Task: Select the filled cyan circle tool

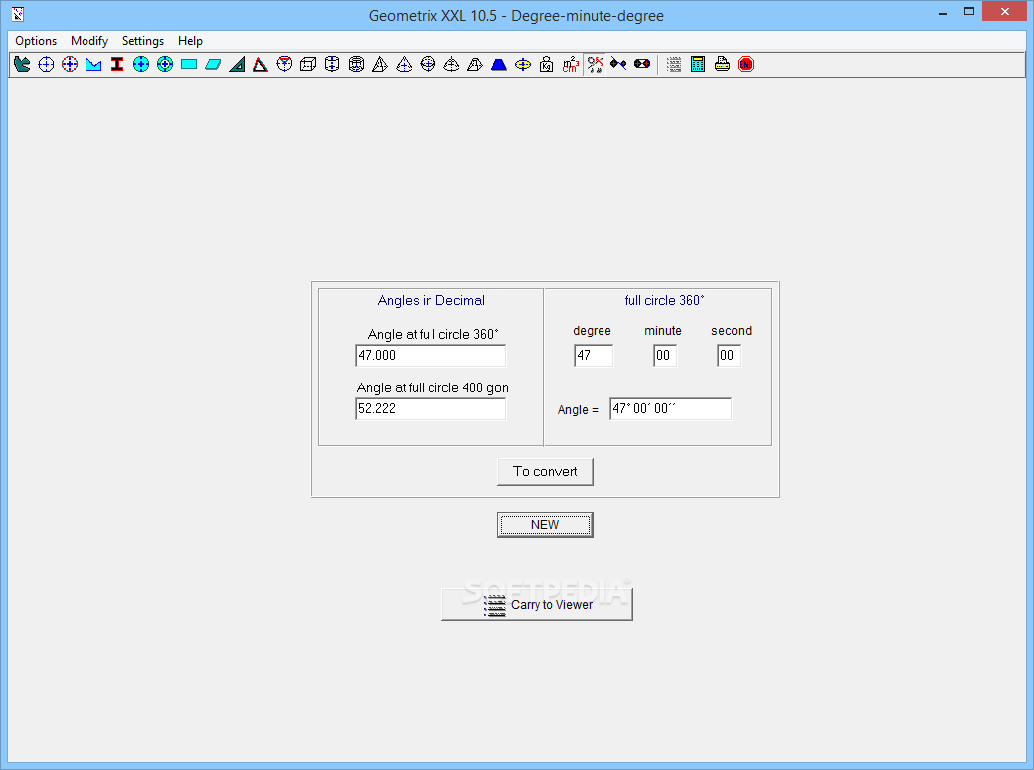Action: [141, 64]
